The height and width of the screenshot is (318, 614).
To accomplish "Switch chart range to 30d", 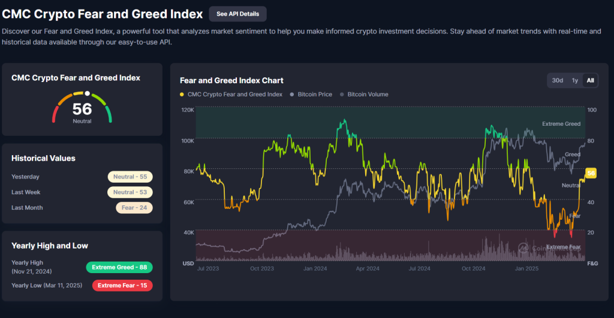I will coord(558,80).
